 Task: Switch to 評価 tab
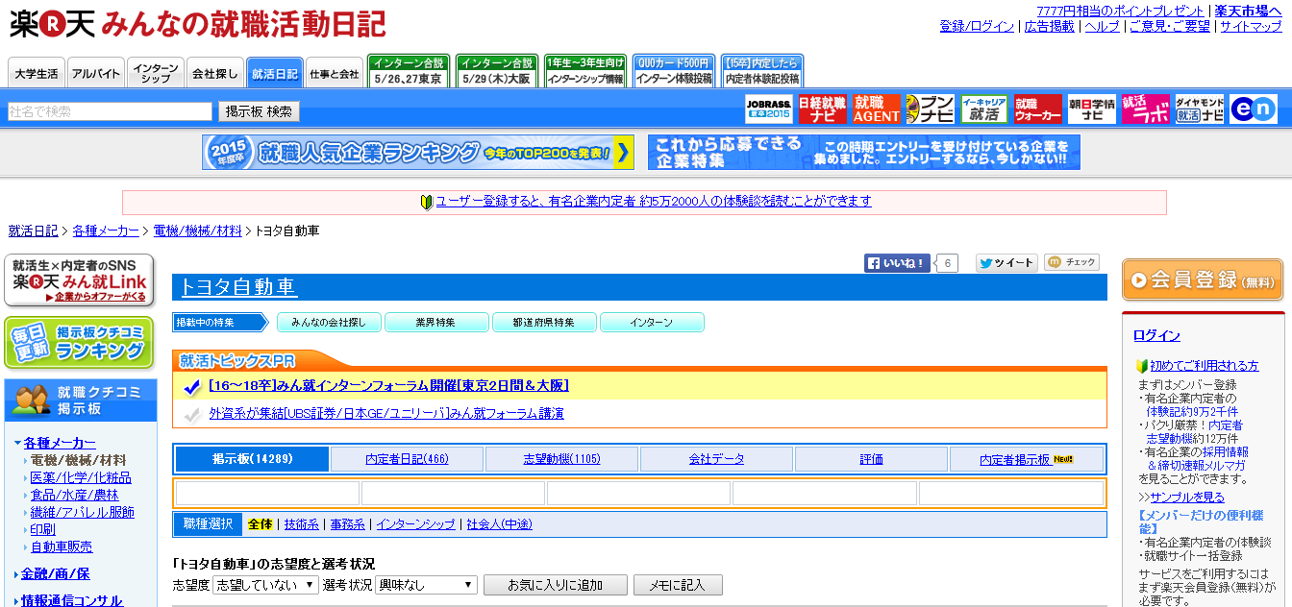872,459
